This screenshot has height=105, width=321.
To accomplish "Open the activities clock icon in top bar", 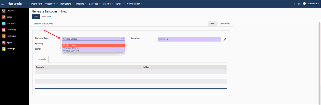I will point(294,4).
